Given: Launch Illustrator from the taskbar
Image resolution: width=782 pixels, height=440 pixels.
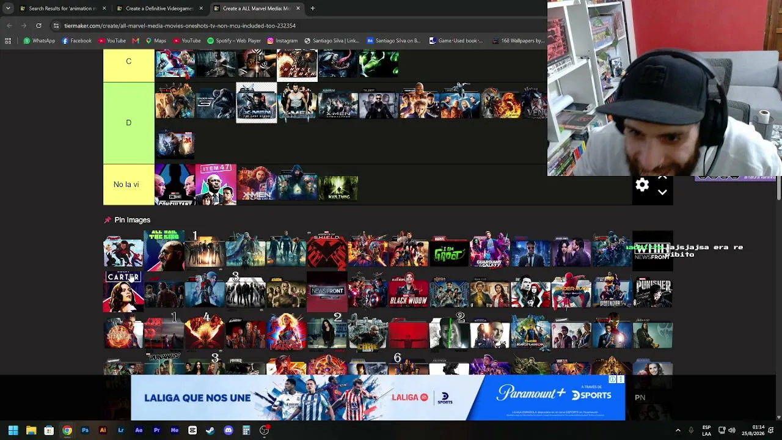Looking at the screenshot, I should coord(103,430).
